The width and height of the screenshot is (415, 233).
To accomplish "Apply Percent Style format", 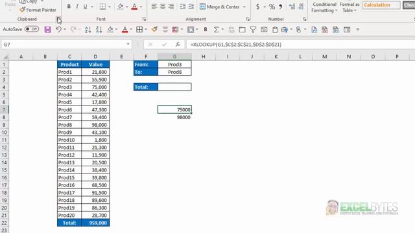I will coord(272,6).
